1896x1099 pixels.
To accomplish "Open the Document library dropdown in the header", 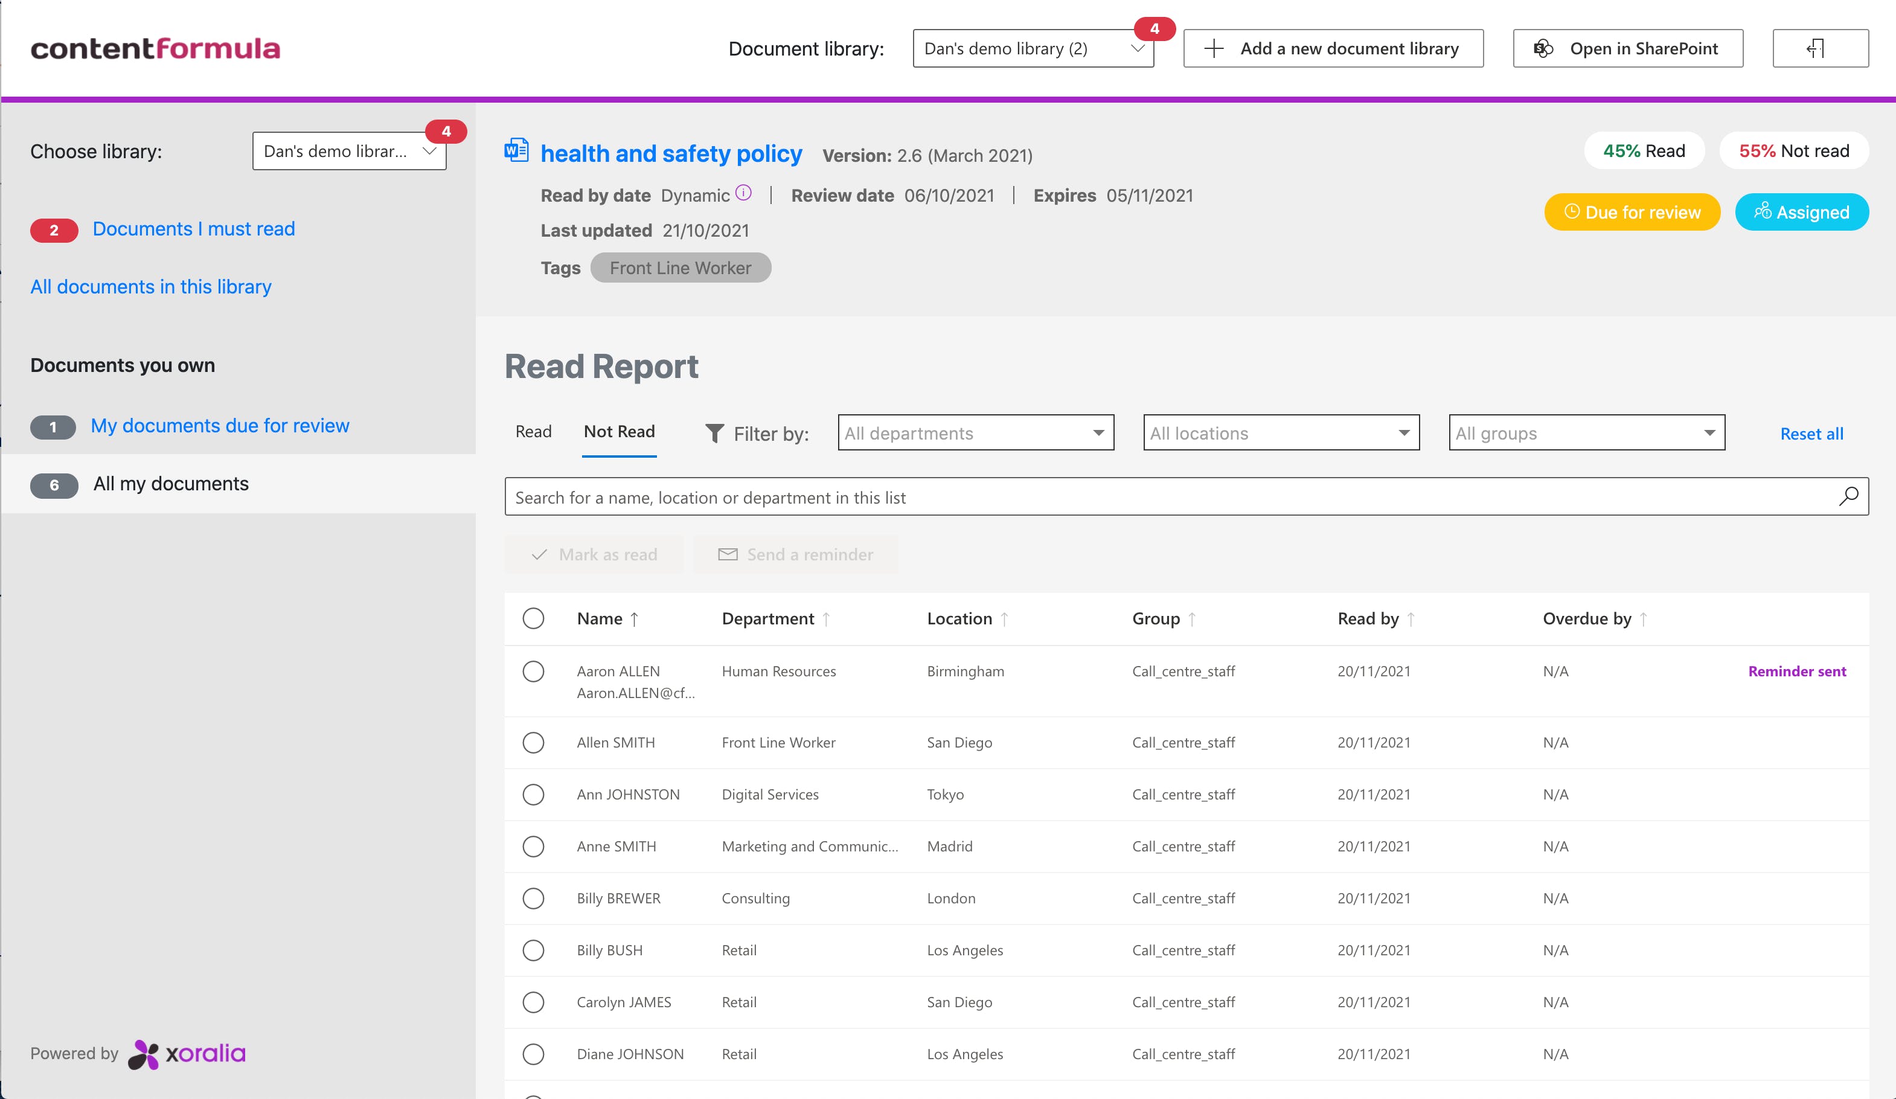I will coord(1033,49).
